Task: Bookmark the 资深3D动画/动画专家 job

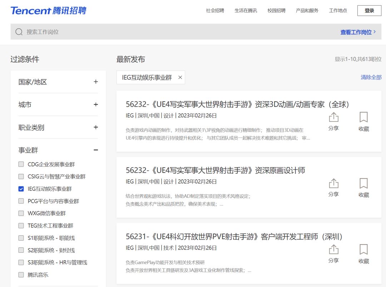Action: 363,121
